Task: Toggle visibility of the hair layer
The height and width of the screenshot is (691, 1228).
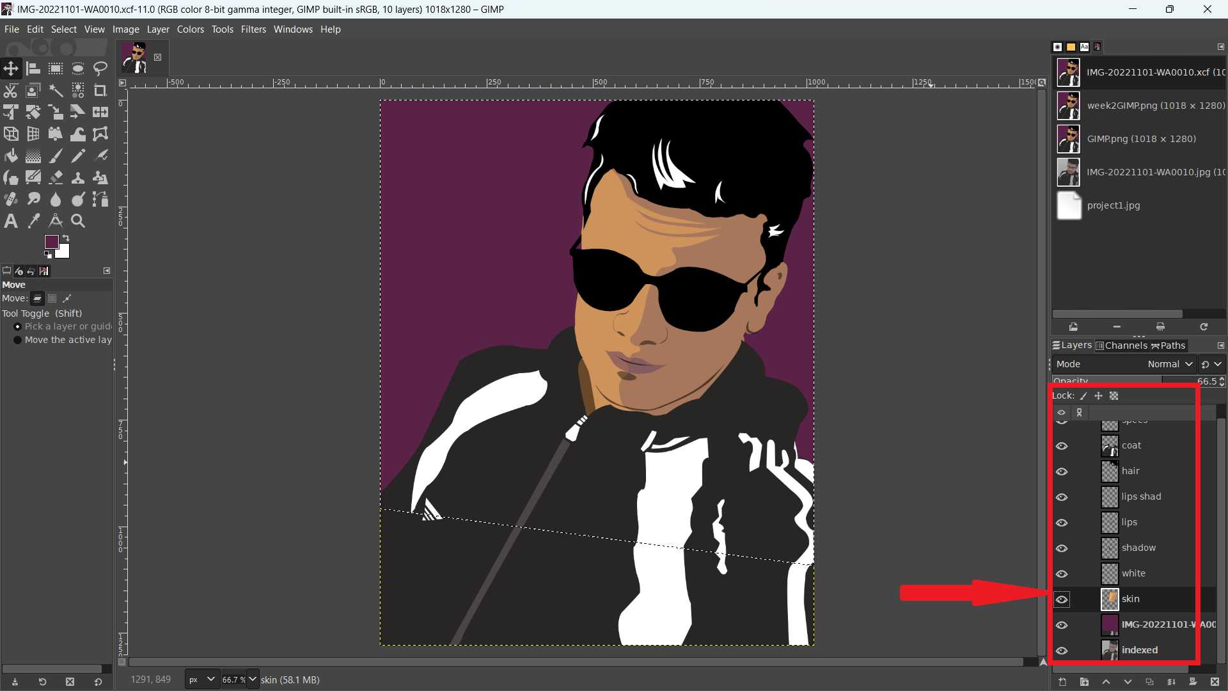Action: 1062,472
